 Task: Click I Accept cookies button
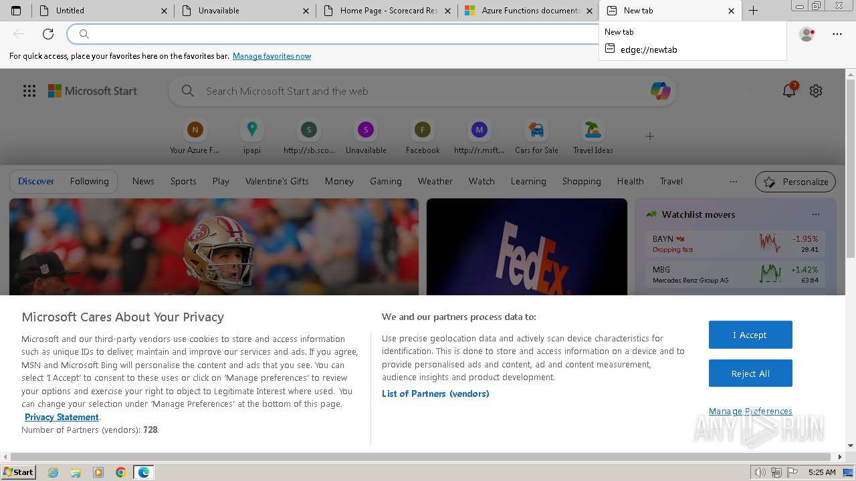click(750, 335)
